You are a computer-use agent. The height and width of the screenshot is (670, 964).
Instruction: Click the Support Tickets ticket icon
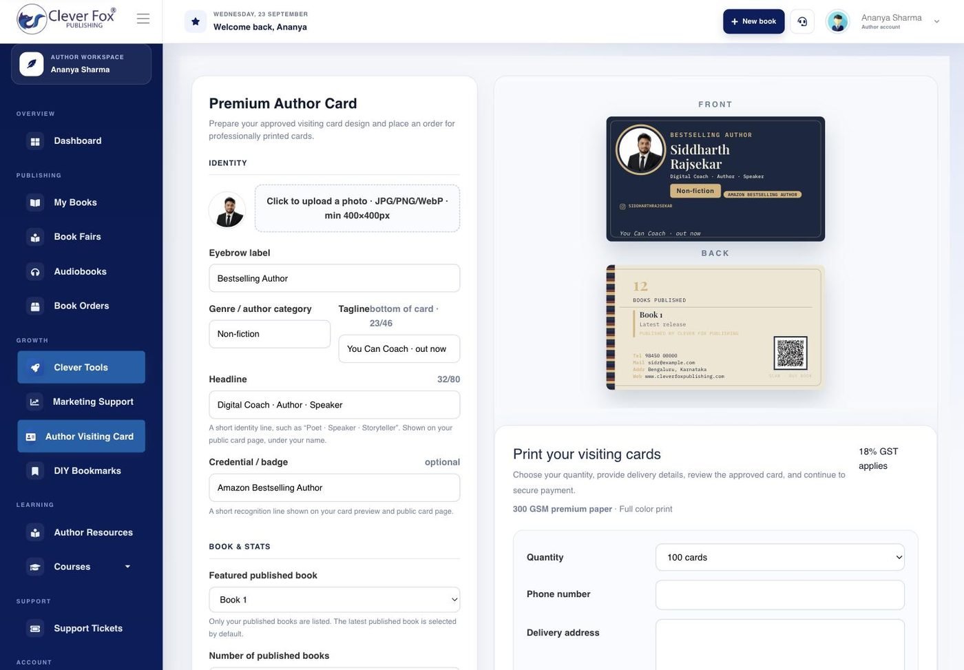click(x=35, y=629)
